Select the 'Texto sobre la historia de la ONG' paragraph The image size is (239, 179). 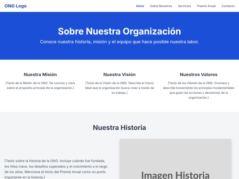pos(56,169)
